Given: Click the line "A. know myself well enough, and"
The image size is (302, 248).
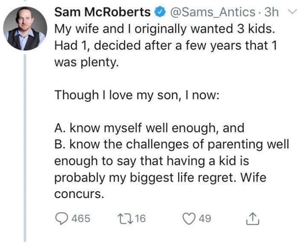Looking at the screenshot, I should 149,128.
